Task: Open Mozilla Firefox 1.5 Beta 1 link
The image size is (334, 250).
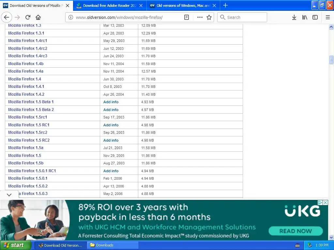Action: click(31, 102)
